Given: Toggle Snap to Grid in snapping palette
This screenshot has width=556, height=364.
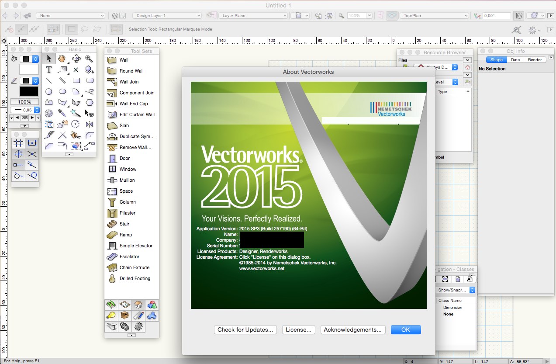Looking at the screenshot, I should [18, 143].
